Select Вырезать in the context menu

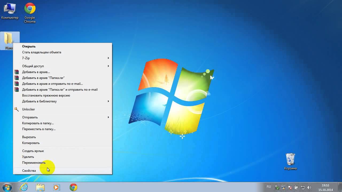coord(63,137)
